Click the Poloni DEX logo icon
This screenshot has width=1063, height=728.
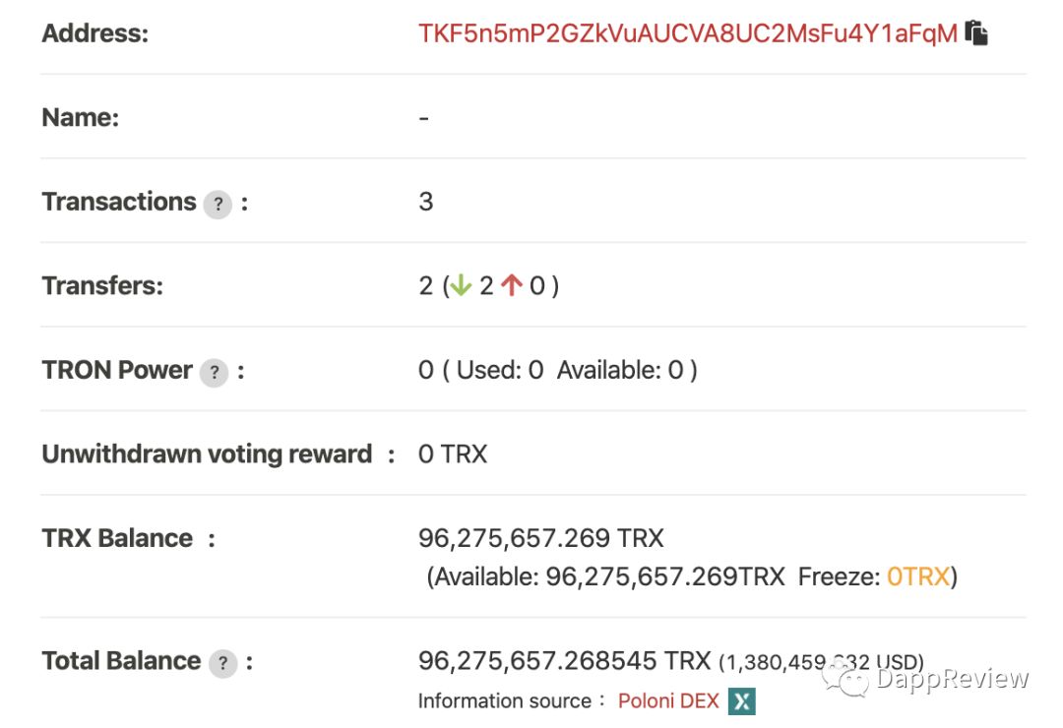click(742, 701)
